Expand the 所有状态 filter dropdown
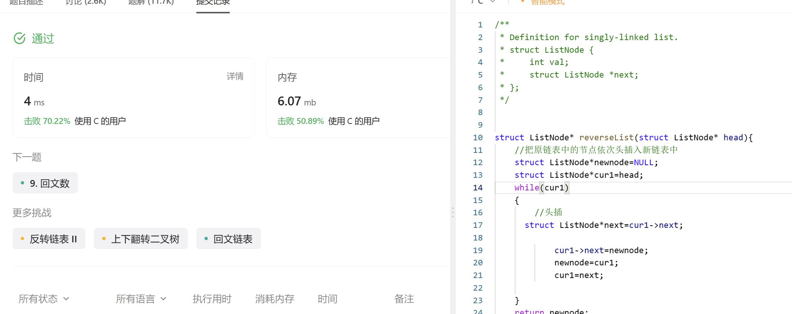 tap(44, 299)
